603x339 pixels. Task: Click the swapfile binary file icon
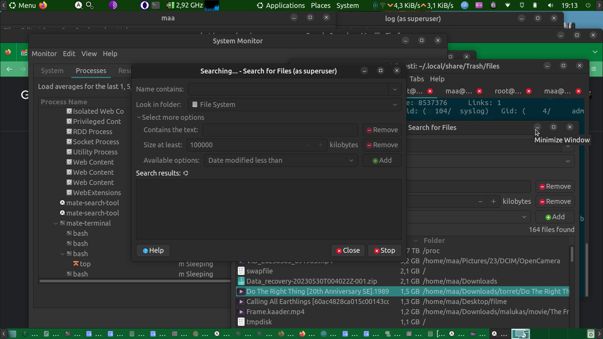coord(241,271)
